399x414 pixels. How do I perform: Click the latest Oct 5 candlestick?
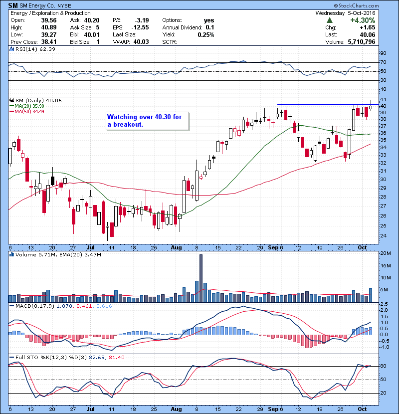click(371, 106)
